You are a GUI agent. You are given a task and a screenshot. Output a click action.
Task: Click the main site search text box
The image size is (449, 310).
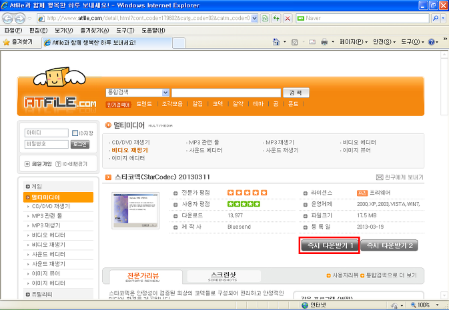[x=226, y=93]
